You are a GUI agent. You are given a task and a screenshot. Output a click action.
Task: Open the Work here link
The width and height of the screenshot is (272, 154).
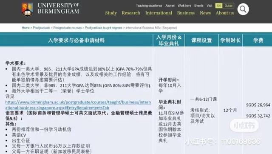(184, 6)
